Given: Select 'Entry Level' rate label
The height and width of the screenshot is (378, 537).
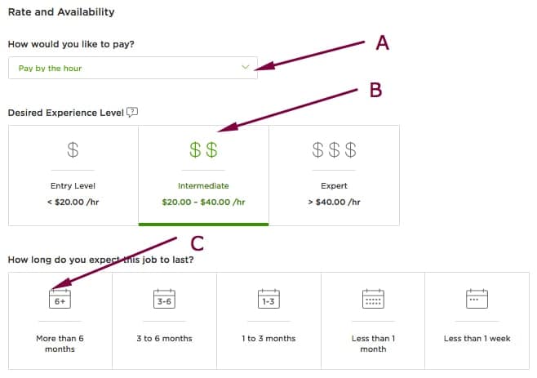Looking at the screenshot, I should (x=73, y=185).
